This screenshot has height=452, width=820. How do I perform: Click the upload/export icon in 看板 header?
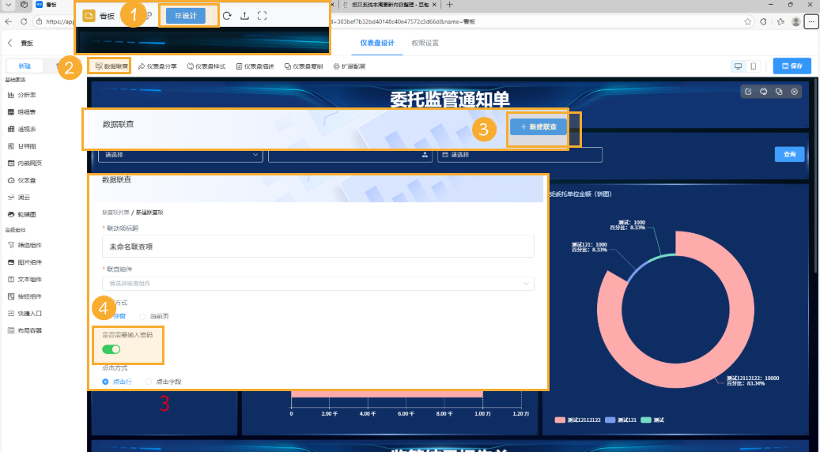tap(244, 16)
